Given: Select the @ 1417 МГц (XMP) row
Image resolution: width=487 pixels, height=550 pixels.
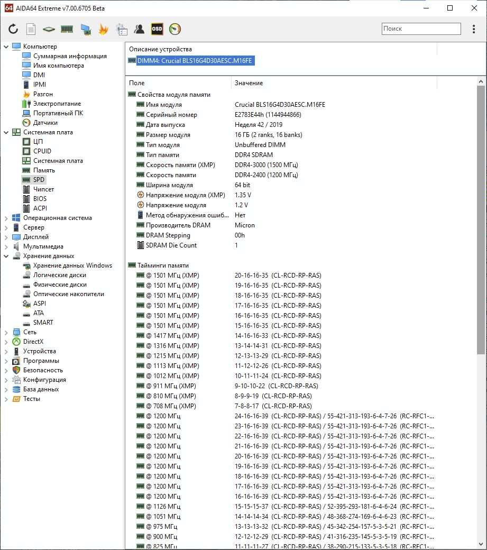Looking at the screenshot, I should coord(281,336).
